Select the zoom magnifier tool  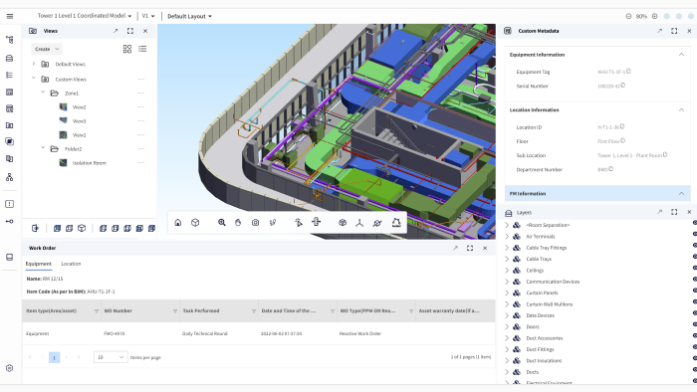pyautogui.click(x=221, y=223)
